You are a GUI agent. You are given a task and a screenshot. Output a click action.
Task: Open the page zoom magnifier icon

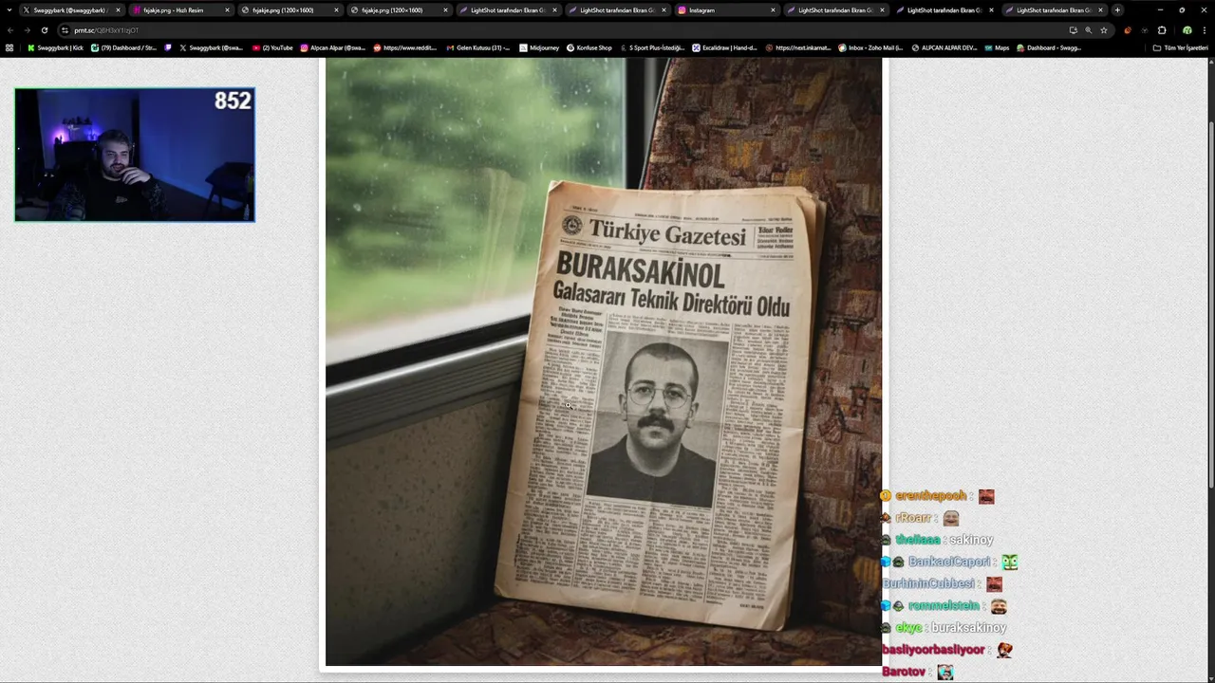coord(1089,30)
